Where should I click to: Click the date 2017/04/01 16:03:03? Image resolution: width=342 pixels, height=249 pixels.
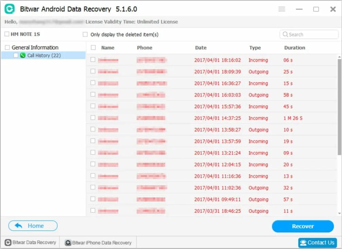(218, 95)
